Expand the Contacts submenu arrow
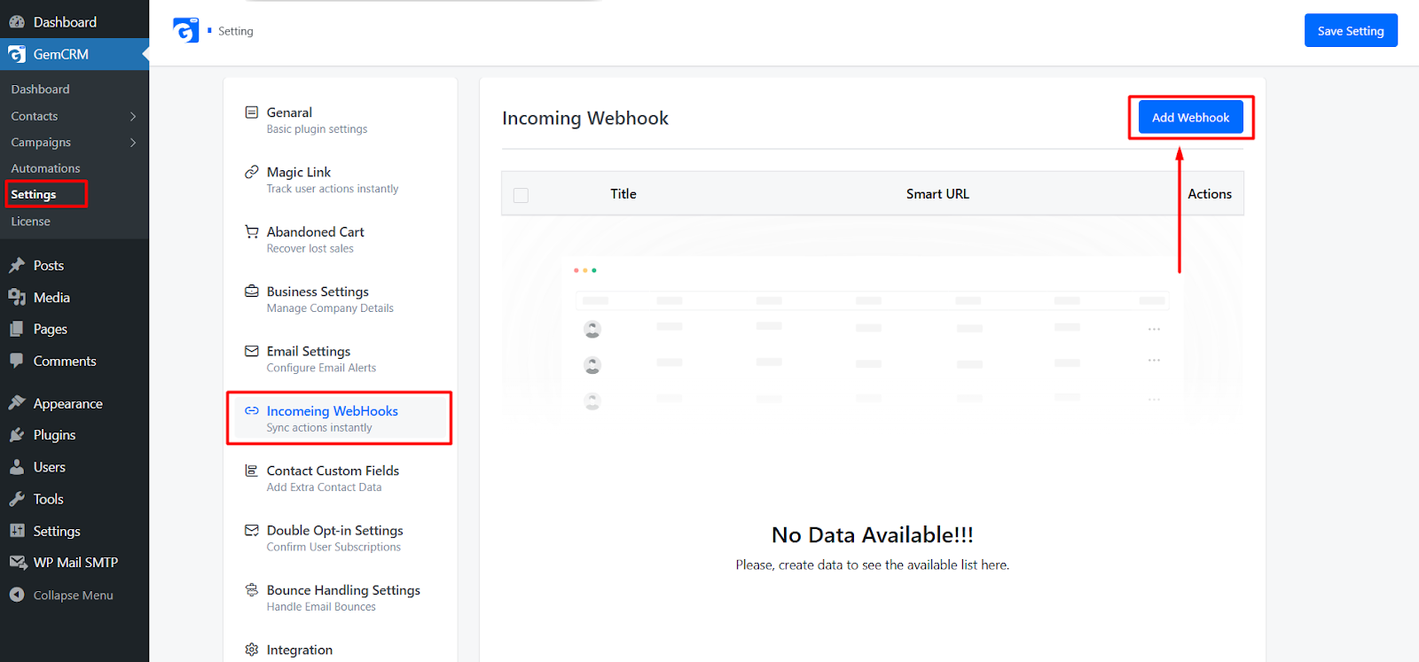 pos(133,116)
